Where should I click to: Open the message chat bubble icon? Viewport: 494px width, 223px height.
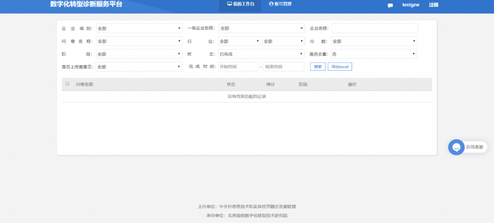tap(390, 5)
